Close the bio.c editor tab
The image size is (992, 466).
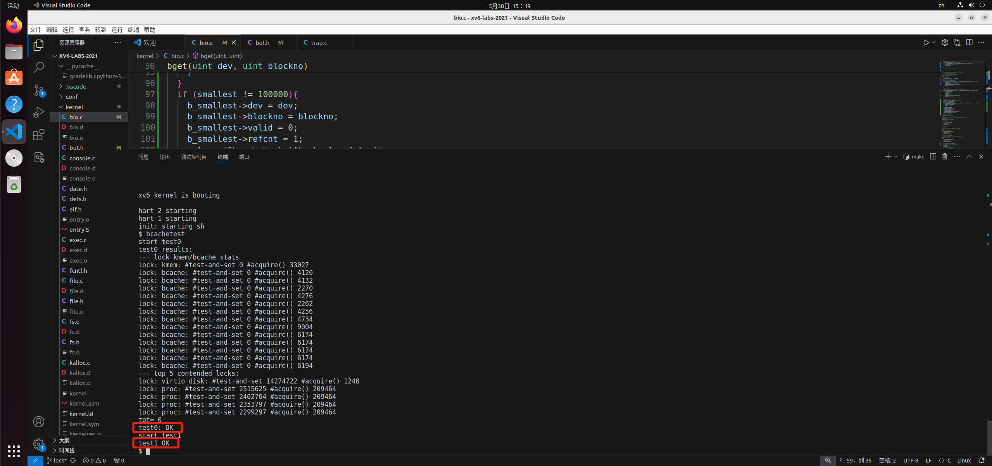click(234, 43)
